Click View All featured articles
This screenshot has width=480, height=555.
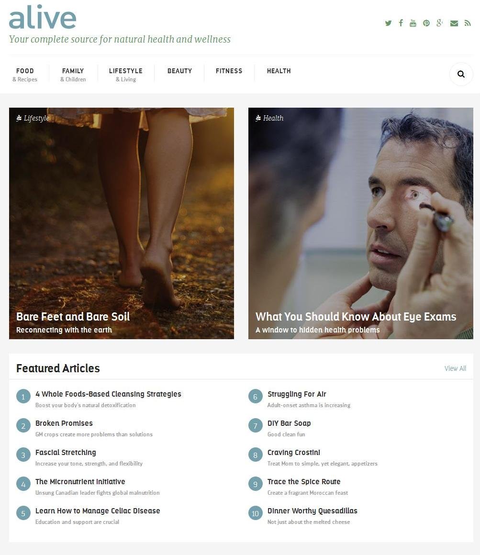click(455, 368)
